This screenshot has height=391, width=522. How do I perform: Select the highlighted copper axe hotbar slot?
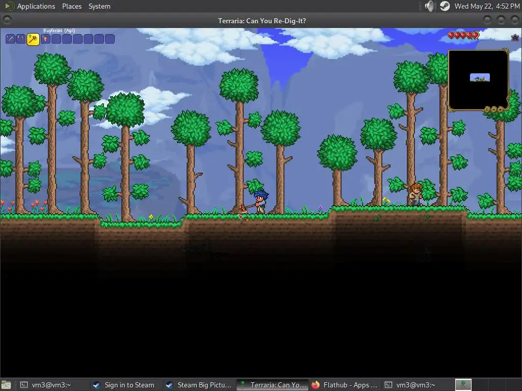pyautogui.click(x=33, y=39)
